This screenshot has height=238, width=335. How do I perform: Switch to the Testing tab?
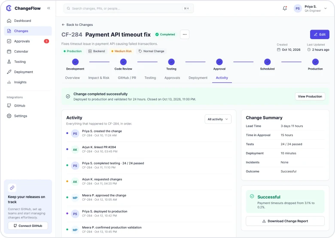pos(150,78)
